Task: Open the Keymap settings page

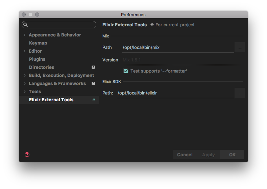Action: click(38, 43)
